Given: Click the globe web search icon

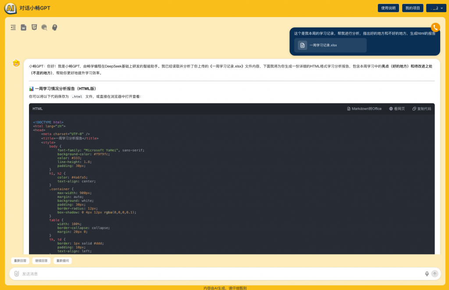Looking at the screenshot, I should point(44,27).
